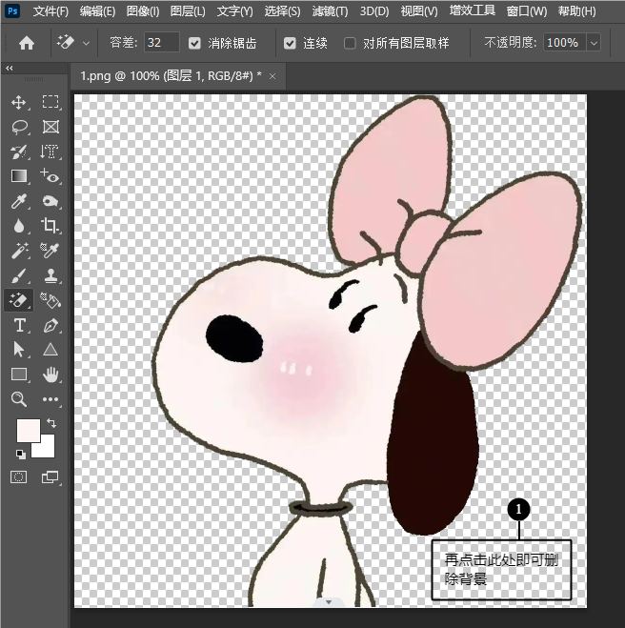Click the opacity field showing 100%
The height and width of the screenshot is (628, 625).
pyautogui.click(x=565, y=43)
